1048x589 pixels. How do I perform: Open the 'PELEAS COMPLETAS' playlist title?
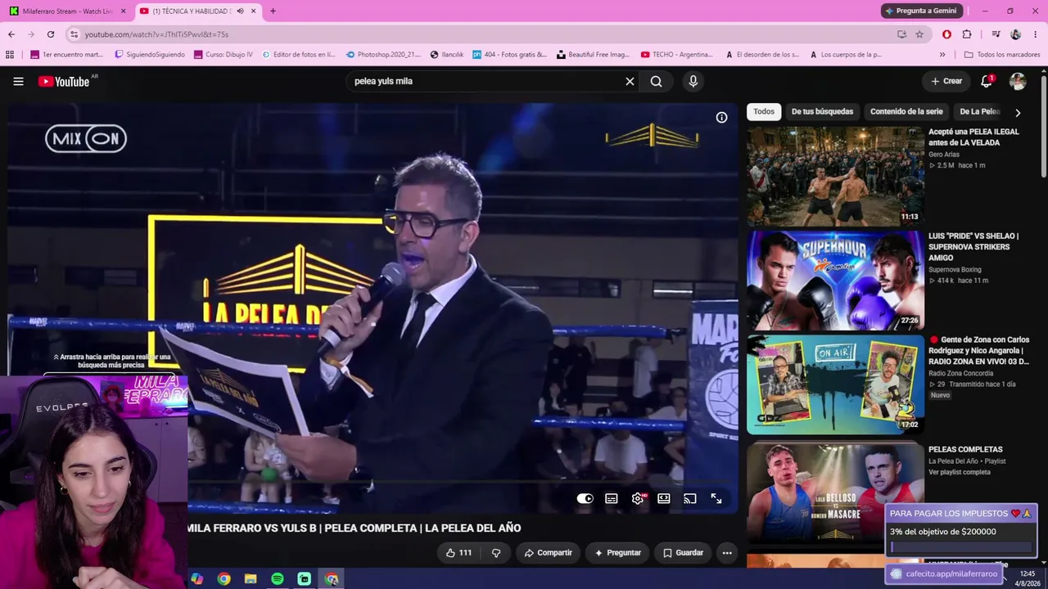pyautogui.click(x=965, y=449)
